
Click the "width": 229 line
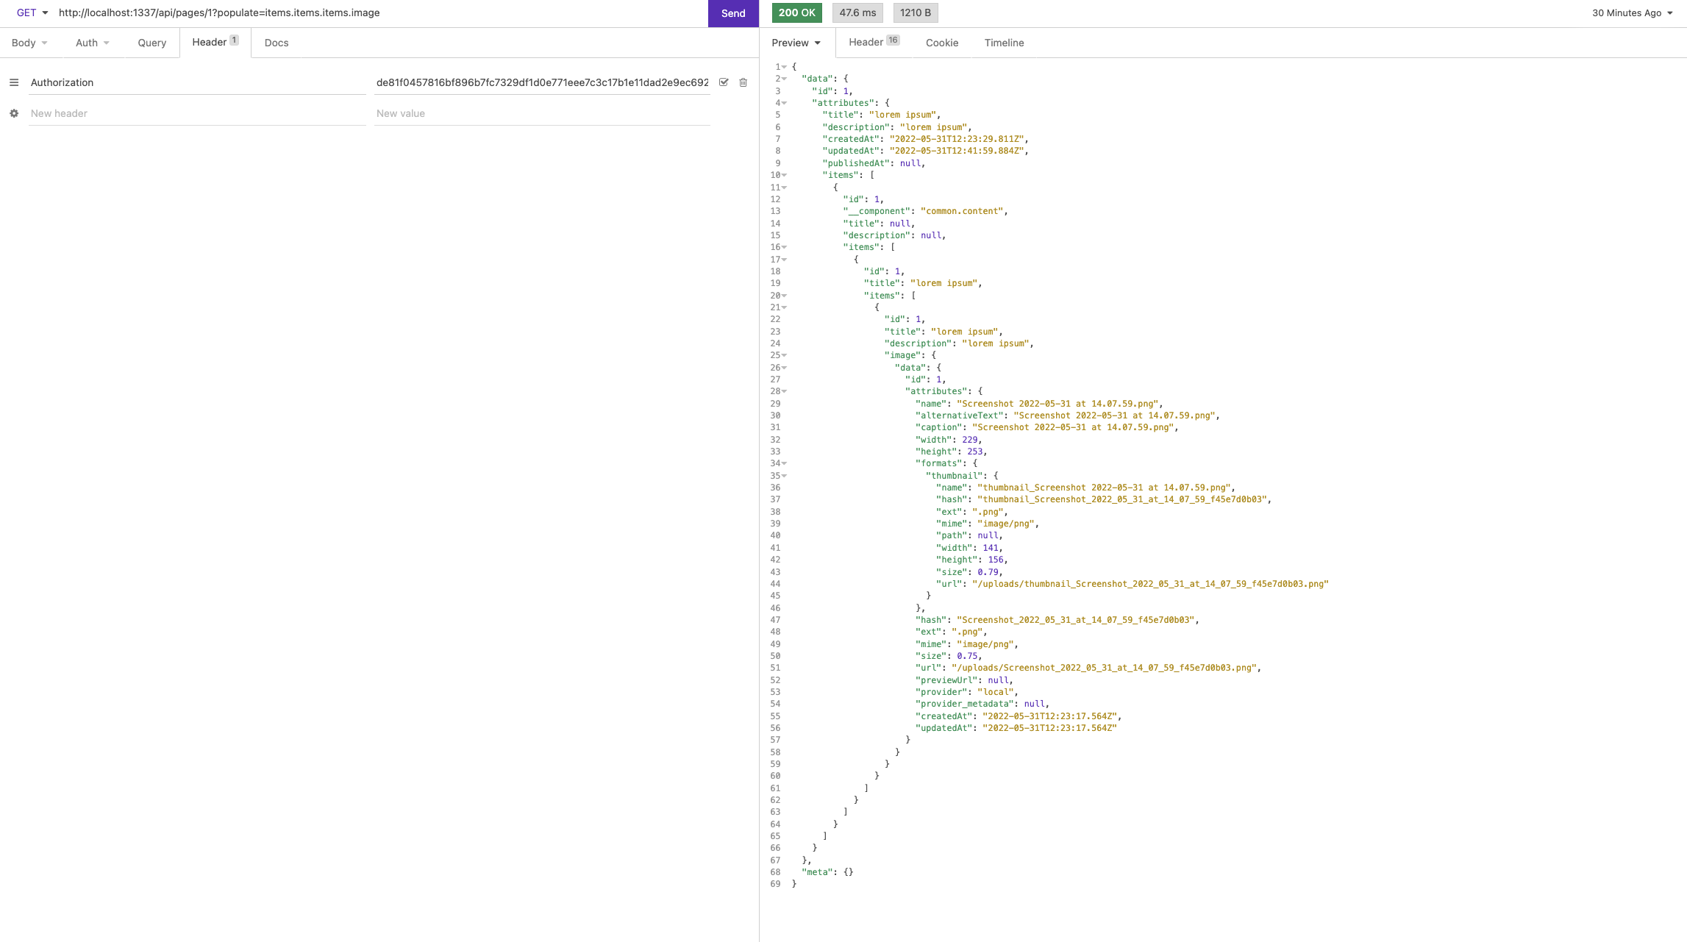[949, 440]
